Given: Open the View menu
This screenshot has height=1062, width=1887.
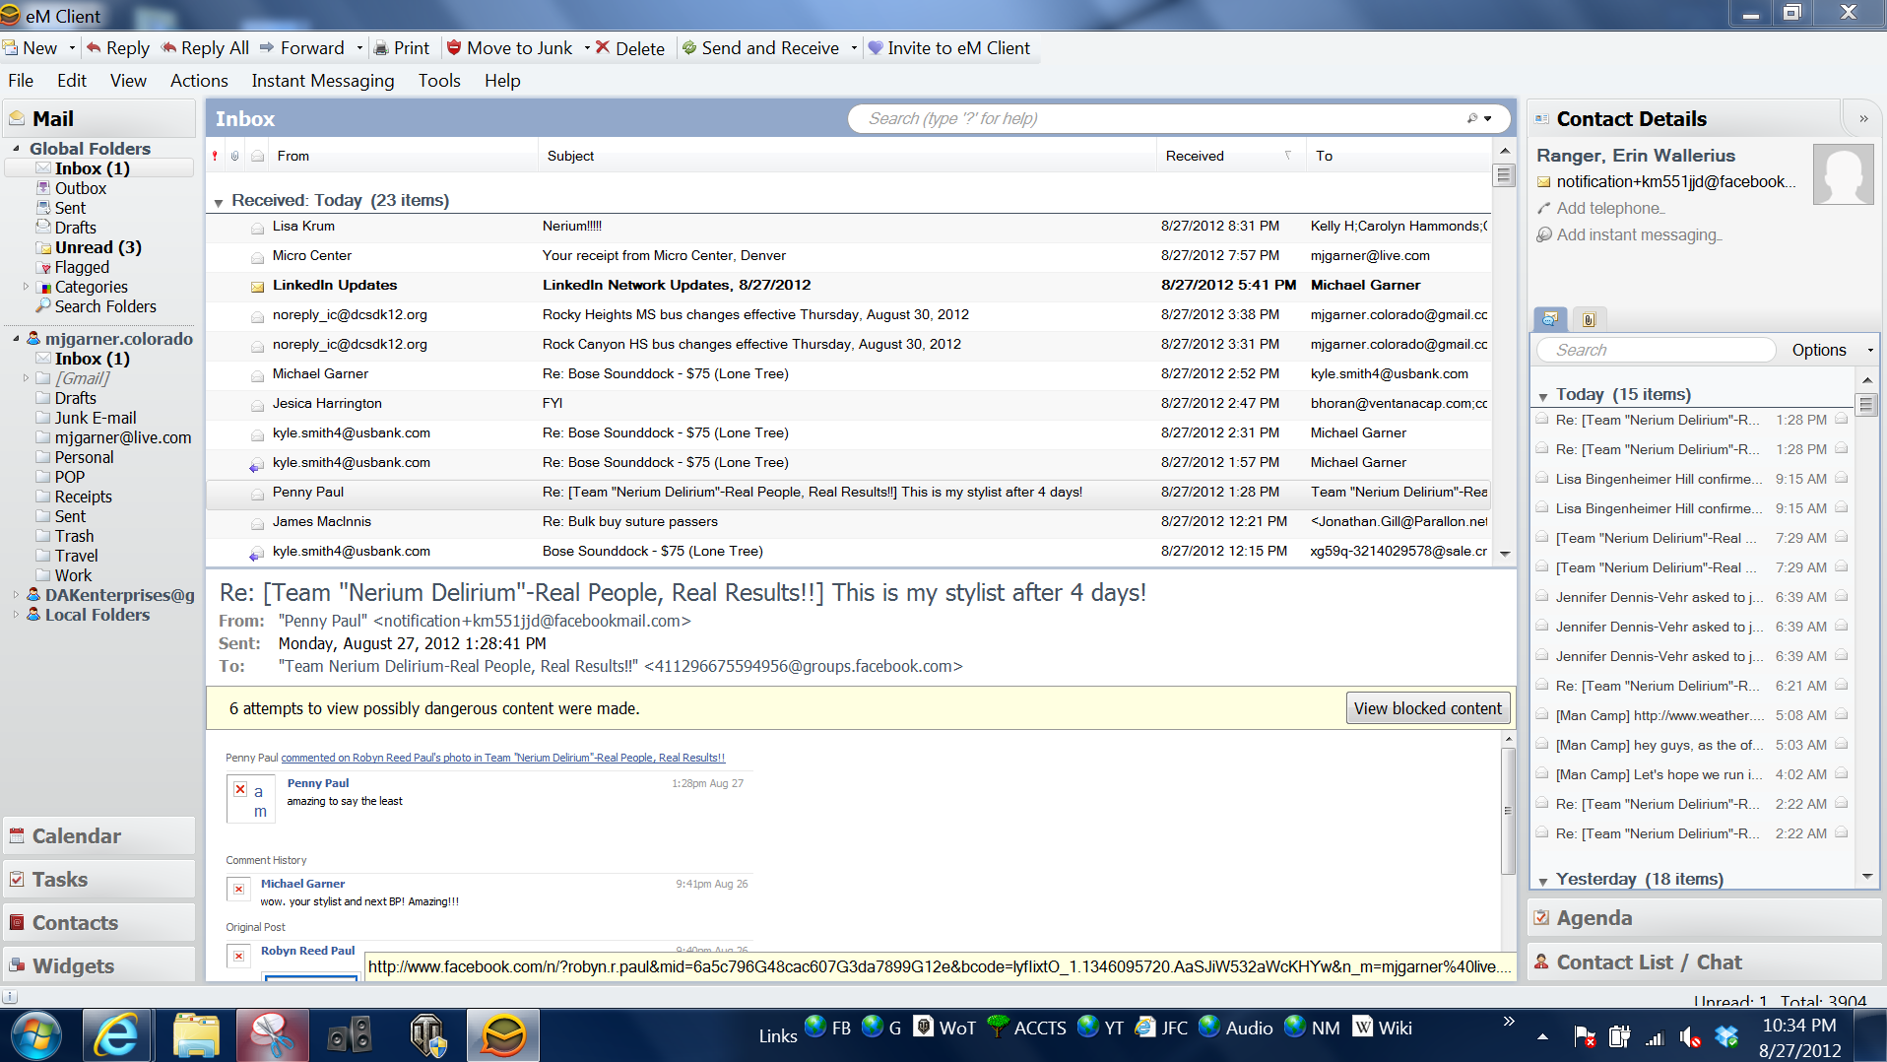Looking at the screenshot, I should (128, 81).
